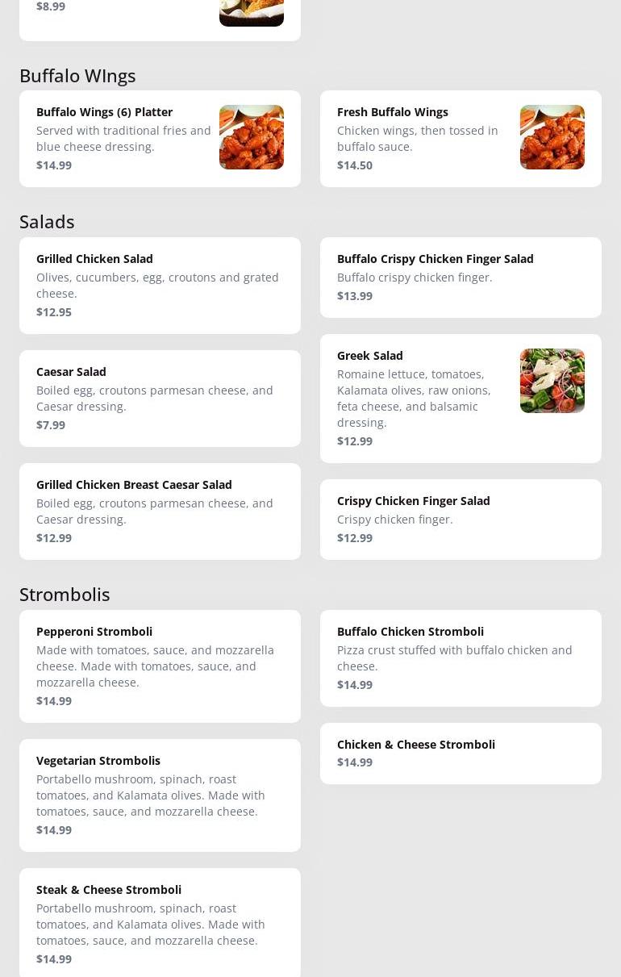Click the Strombolis section heading
Screen dimensions: 621x977
click(65, 594)
